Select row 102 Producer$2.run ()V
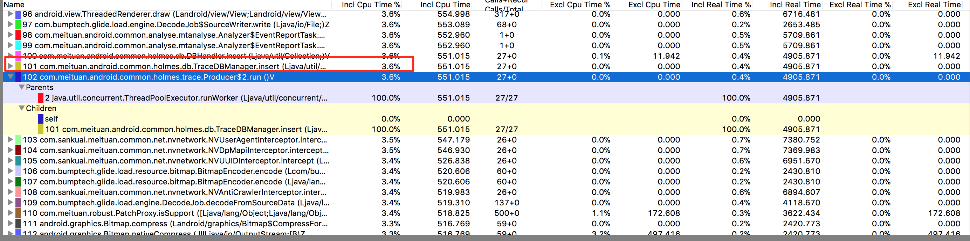The width and height of the screenshot is (970, 241). click(486, 77)
